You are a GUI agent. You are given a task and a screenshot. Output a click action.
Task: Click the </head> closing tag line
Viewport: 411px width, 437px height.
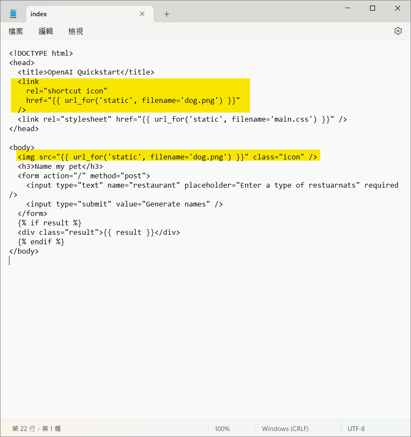pyautogui.click(x=24, y=129)
